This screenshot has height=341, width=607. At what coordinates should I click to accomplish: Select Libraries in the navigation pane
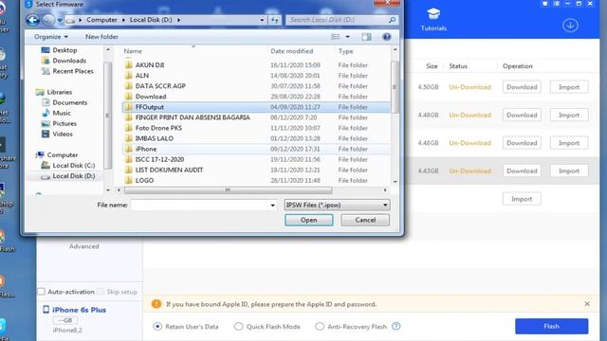click(54, 92)
